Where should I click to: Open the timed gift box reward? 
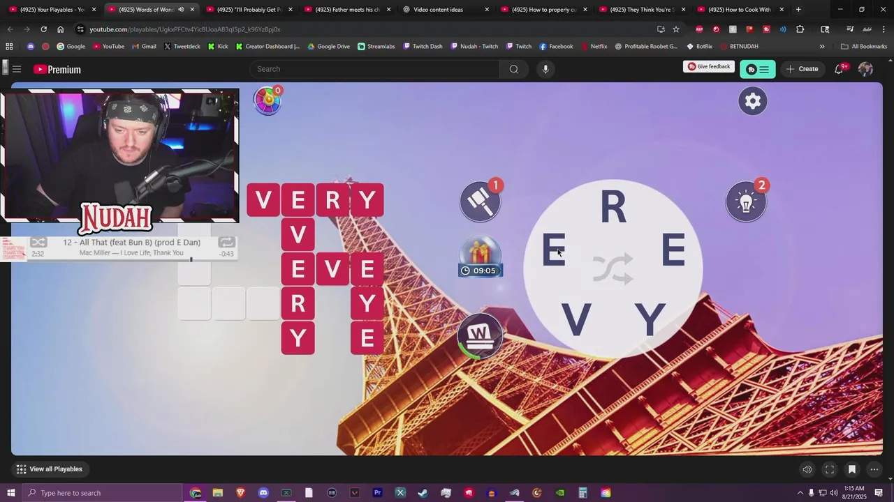click(x=480, y=257)
